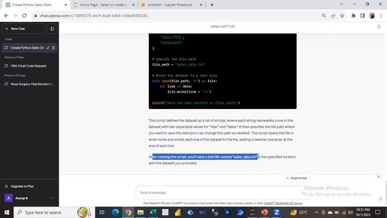Toggle the browser side panel icon
The height and width of the screenshot is (218, 387).
coord(362,16)
